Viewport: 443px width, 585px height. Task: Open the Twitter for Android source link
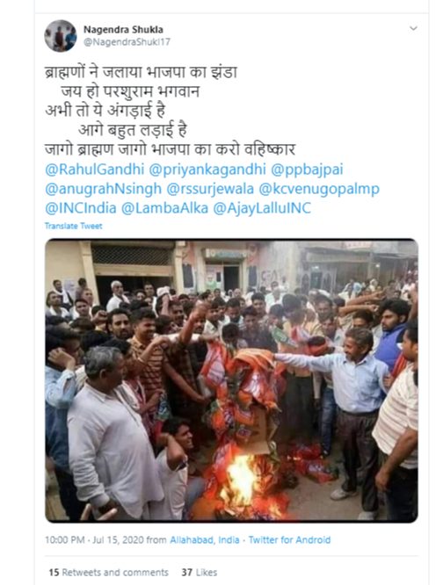tap(289, 540)
